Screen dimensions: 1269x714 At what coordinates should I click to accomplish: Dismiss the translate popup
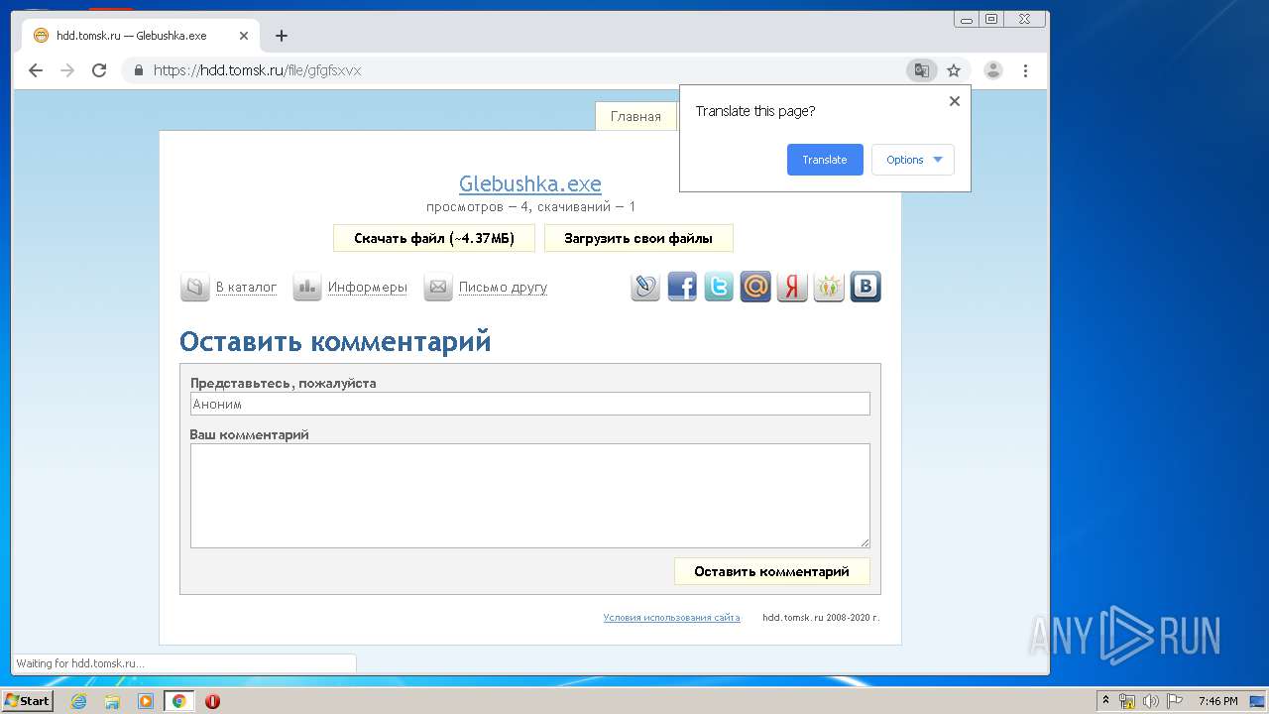coord(955,101)
